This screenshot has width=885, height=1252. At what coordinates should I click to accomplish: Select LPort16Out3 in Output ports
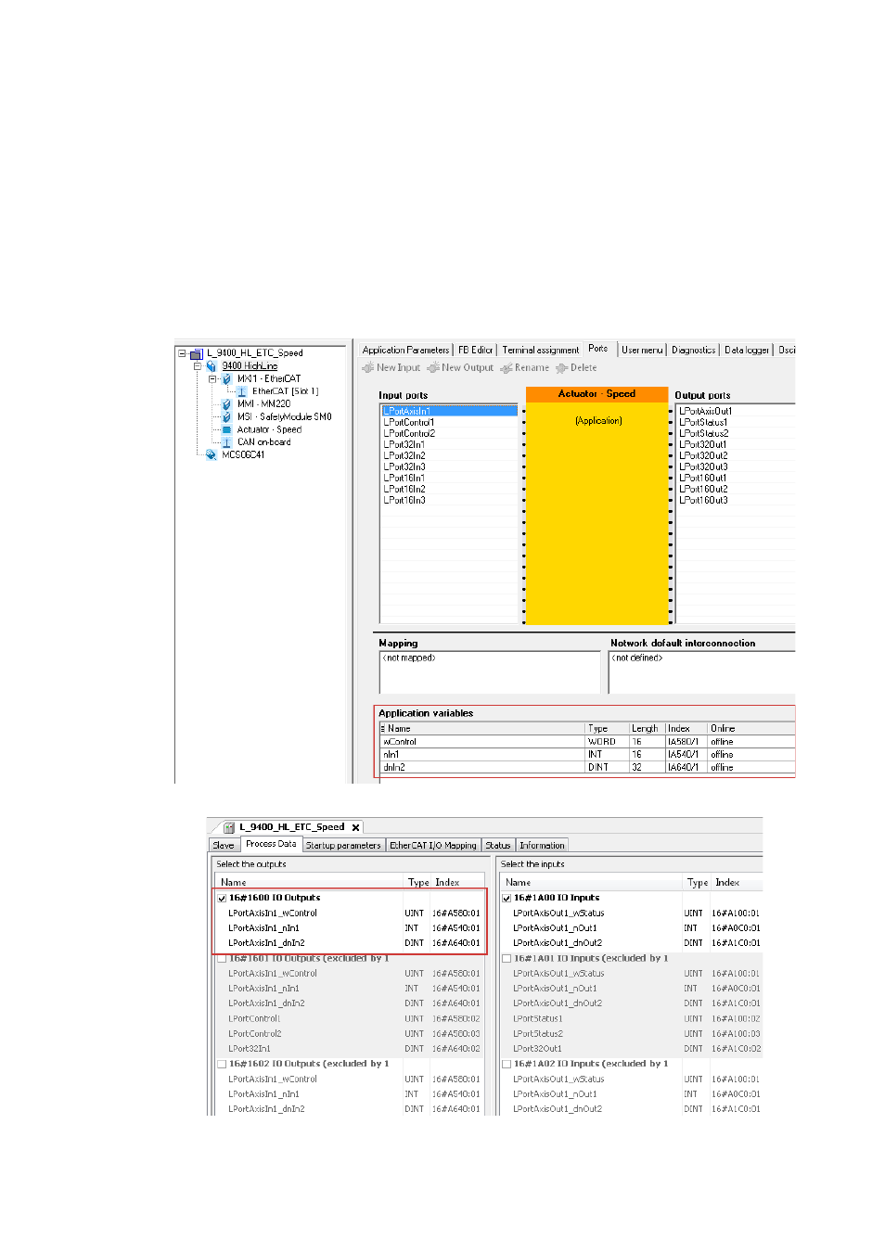pos(736,500)
